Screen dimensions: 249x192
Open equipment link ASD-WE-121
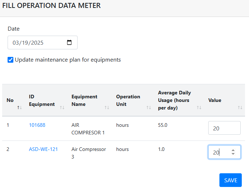(x=43, y=149)
